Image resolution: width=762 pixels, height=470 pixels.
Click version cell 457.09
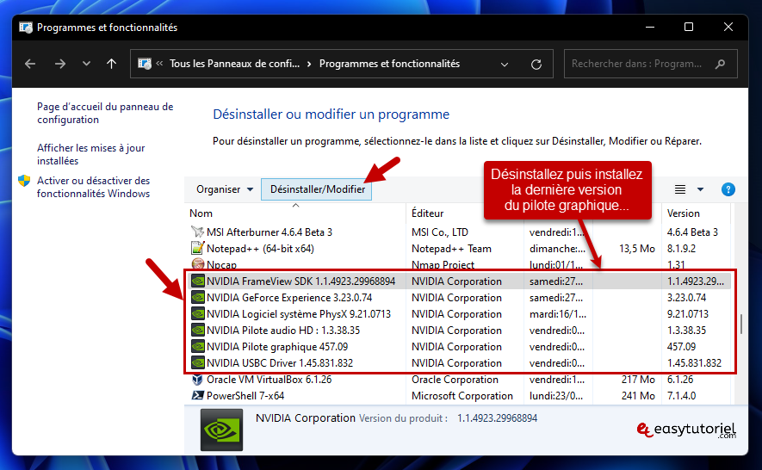click(x=681, y=347)
